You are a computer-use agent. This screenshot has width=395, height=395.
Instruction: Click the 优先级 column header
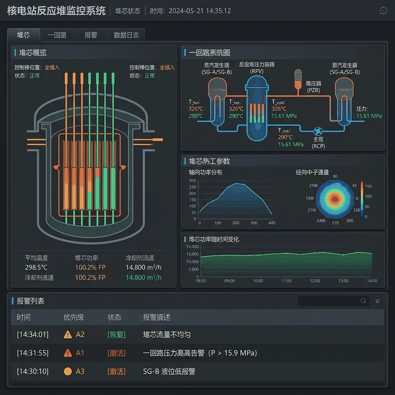74,317
